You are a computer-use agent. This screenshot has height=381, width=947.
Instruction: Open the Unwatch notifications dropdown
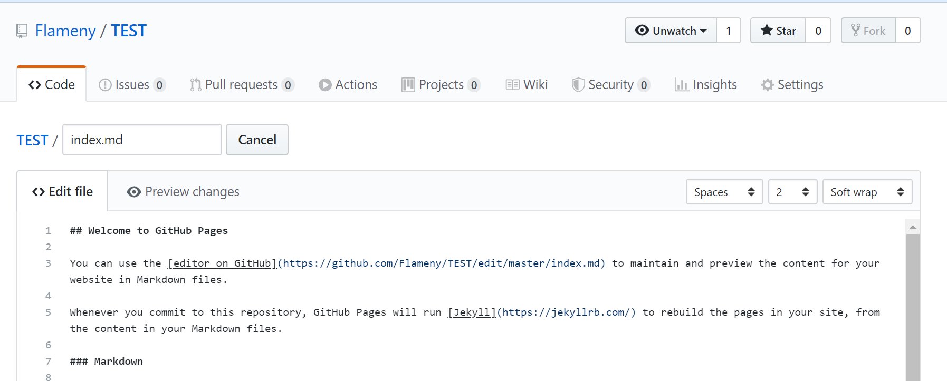(671, 31)
